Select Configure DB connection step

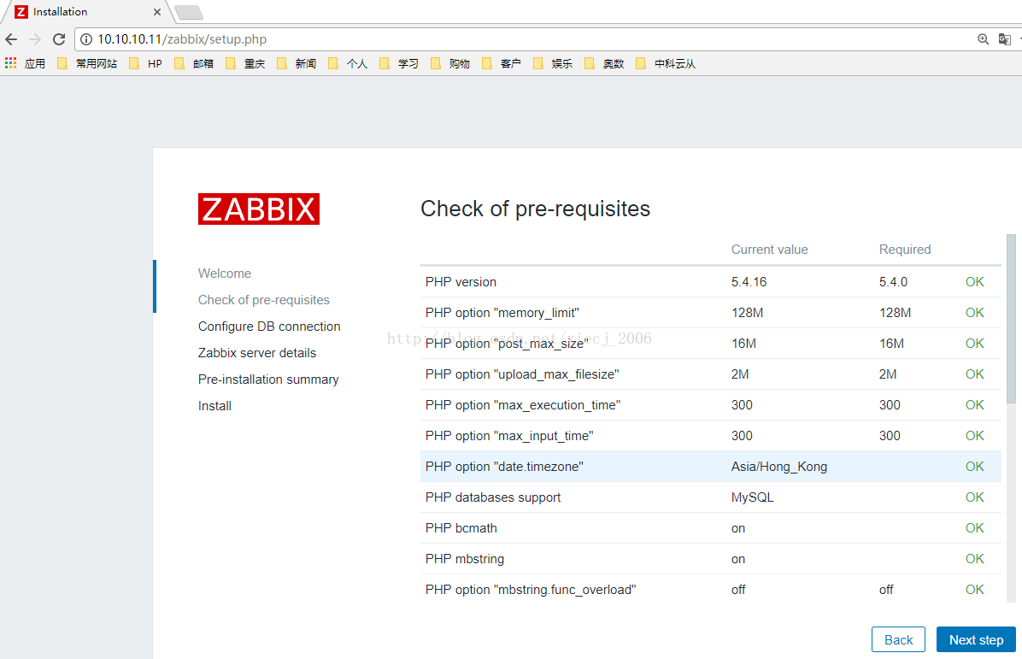pos(269,326)
